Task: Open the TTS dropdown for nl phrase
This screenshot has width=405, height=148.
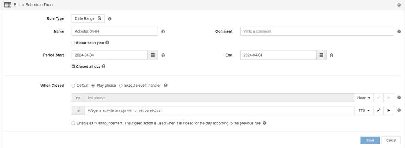Action: tap(364, 110)
